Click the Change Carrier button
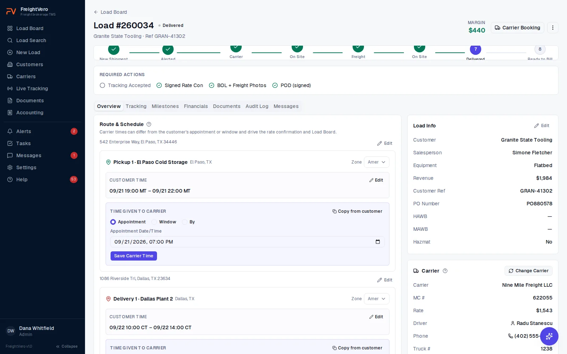Screen dimensions: 567x354 point(528,271)
